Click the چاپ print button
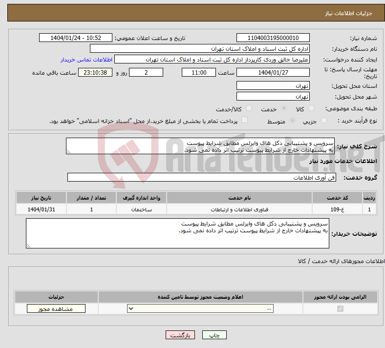The image size is (385, 348). (214, 335)
